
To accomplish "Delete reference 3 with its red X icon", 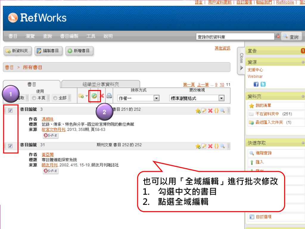I will point(210,111).
